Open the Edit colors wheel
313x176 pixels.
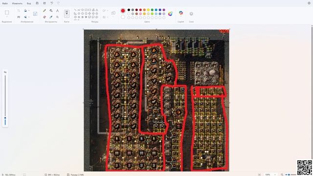(x=170, y=14)
